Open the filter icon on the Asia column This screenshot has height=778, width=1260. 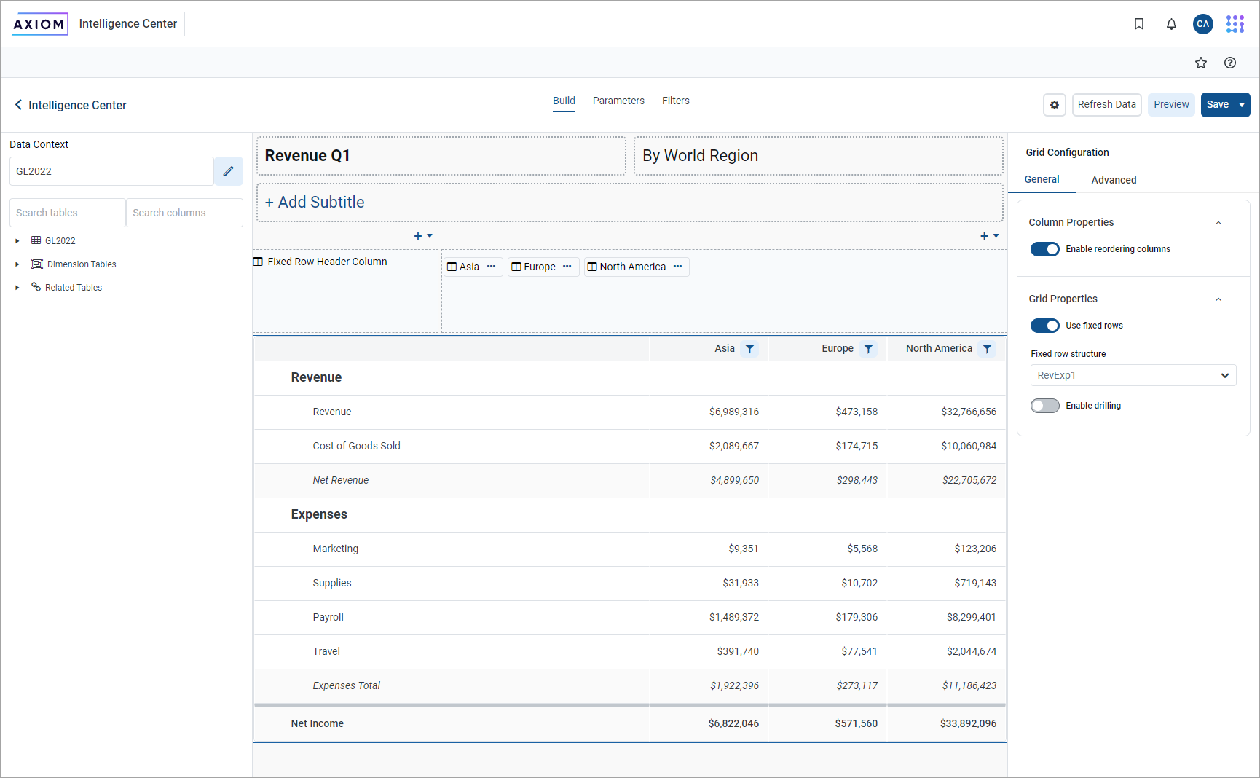(x=749, y=348)
